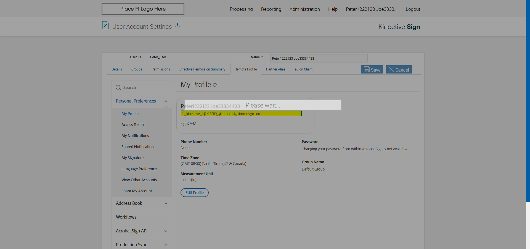Image resolution: width=530 pixels, height=249 pixels.
Task: Cancel the user account changes
Action: (399, 69)
